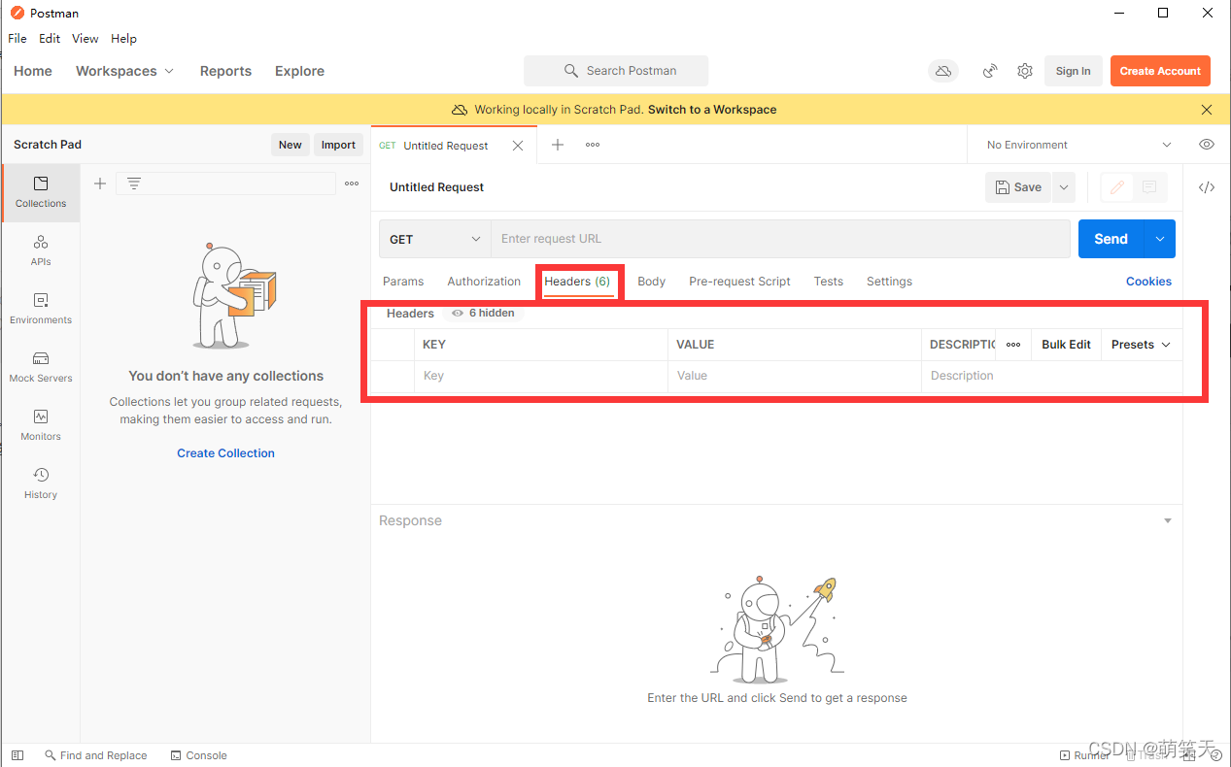Viewport: 1231px width, 767px height.
Task: Open the Presets dropdown
Action: [1141, 345]
